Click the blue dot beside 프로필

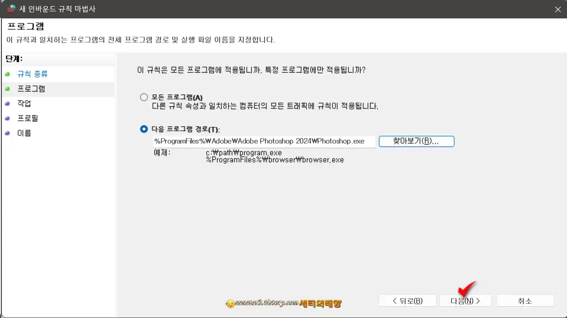click(x=7, y=118)
